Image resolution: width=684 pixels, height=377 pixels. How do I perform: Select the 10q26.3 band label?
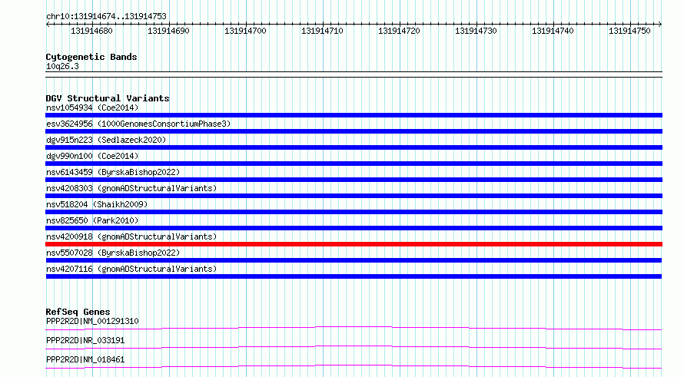click(x=62, y=66)
